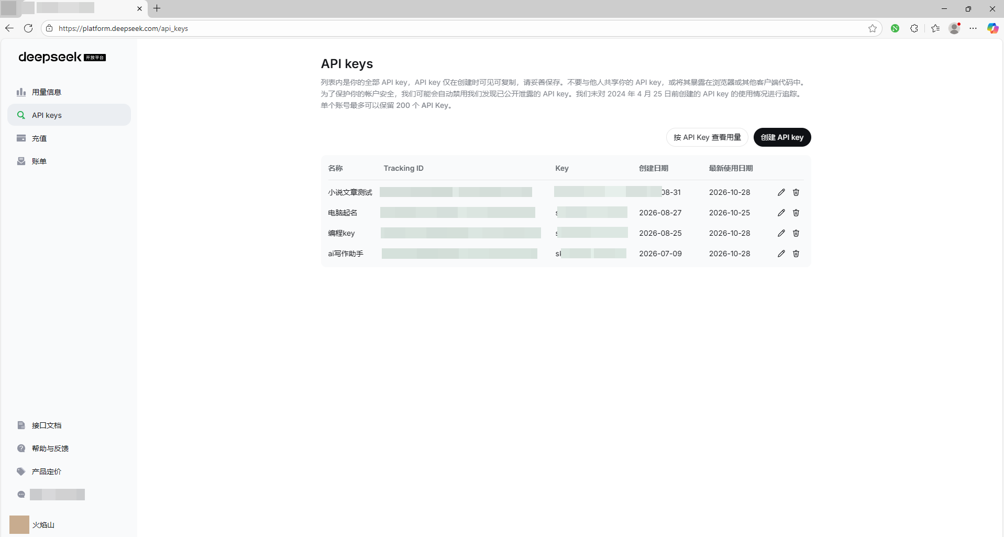Click 按 API Key 查看用量 button

(x=707, y=137)
